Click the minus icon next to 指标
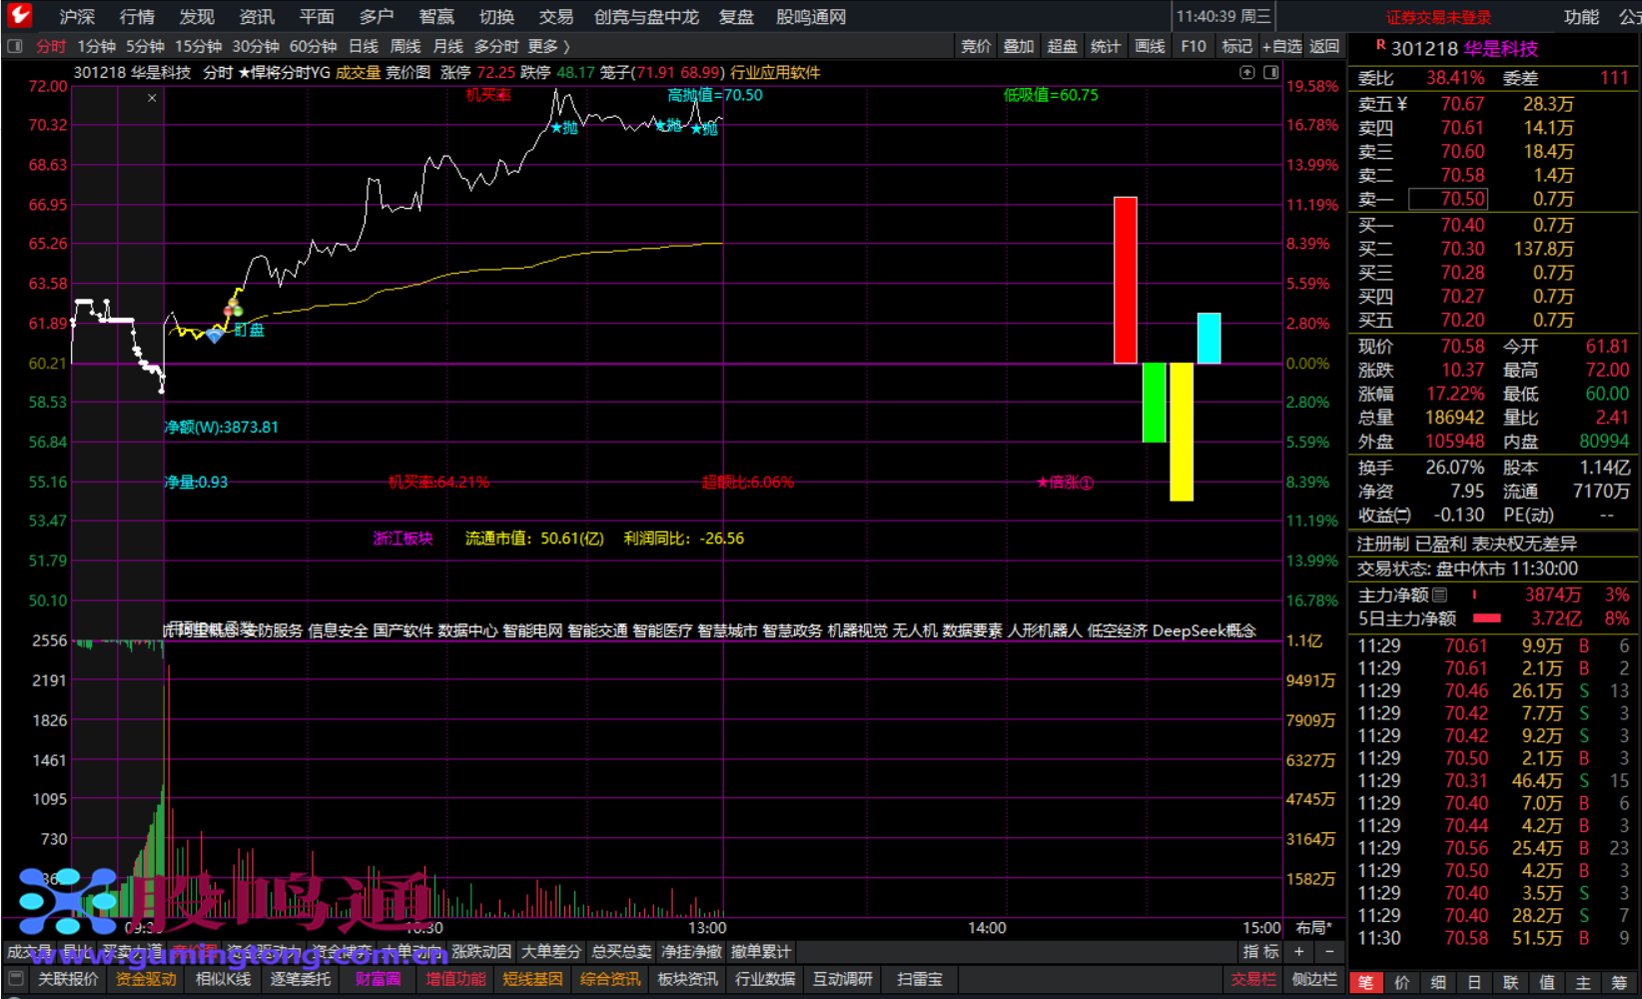1642x999 pixels. pyautogui.click(x=1329, y=952)
